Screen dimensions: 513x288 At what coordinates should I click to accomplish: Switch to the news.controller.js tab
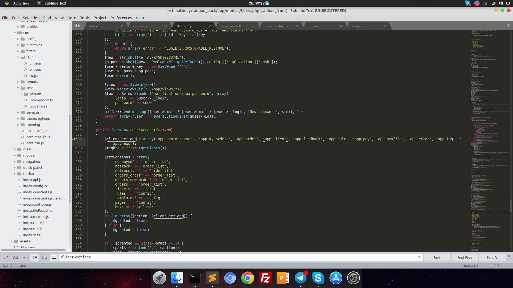click(x=234, y=26)
